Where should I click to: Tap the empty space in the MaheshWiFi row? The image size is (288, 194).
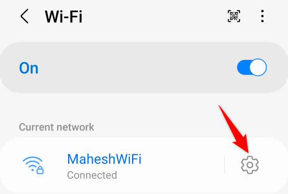point(182,165)
